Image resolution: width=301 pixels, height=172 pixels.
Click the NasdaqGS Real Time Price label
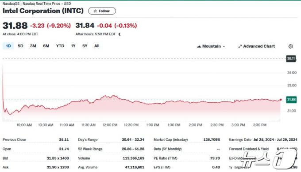click(x=37, y=4)
